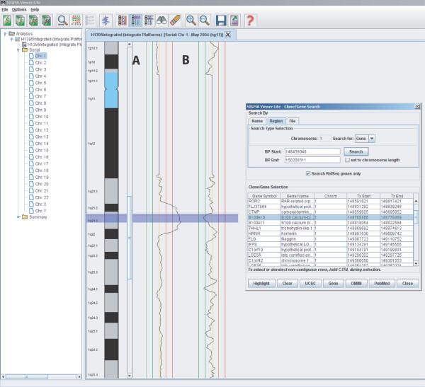
Task: Click the greyed-out list toolbar icon
Action: pos(90,21)
